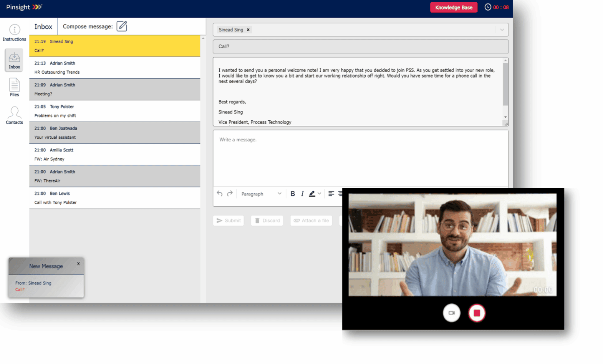Submit the message reply
Viewport: 603px width, 364px height.
click(228, 220)
